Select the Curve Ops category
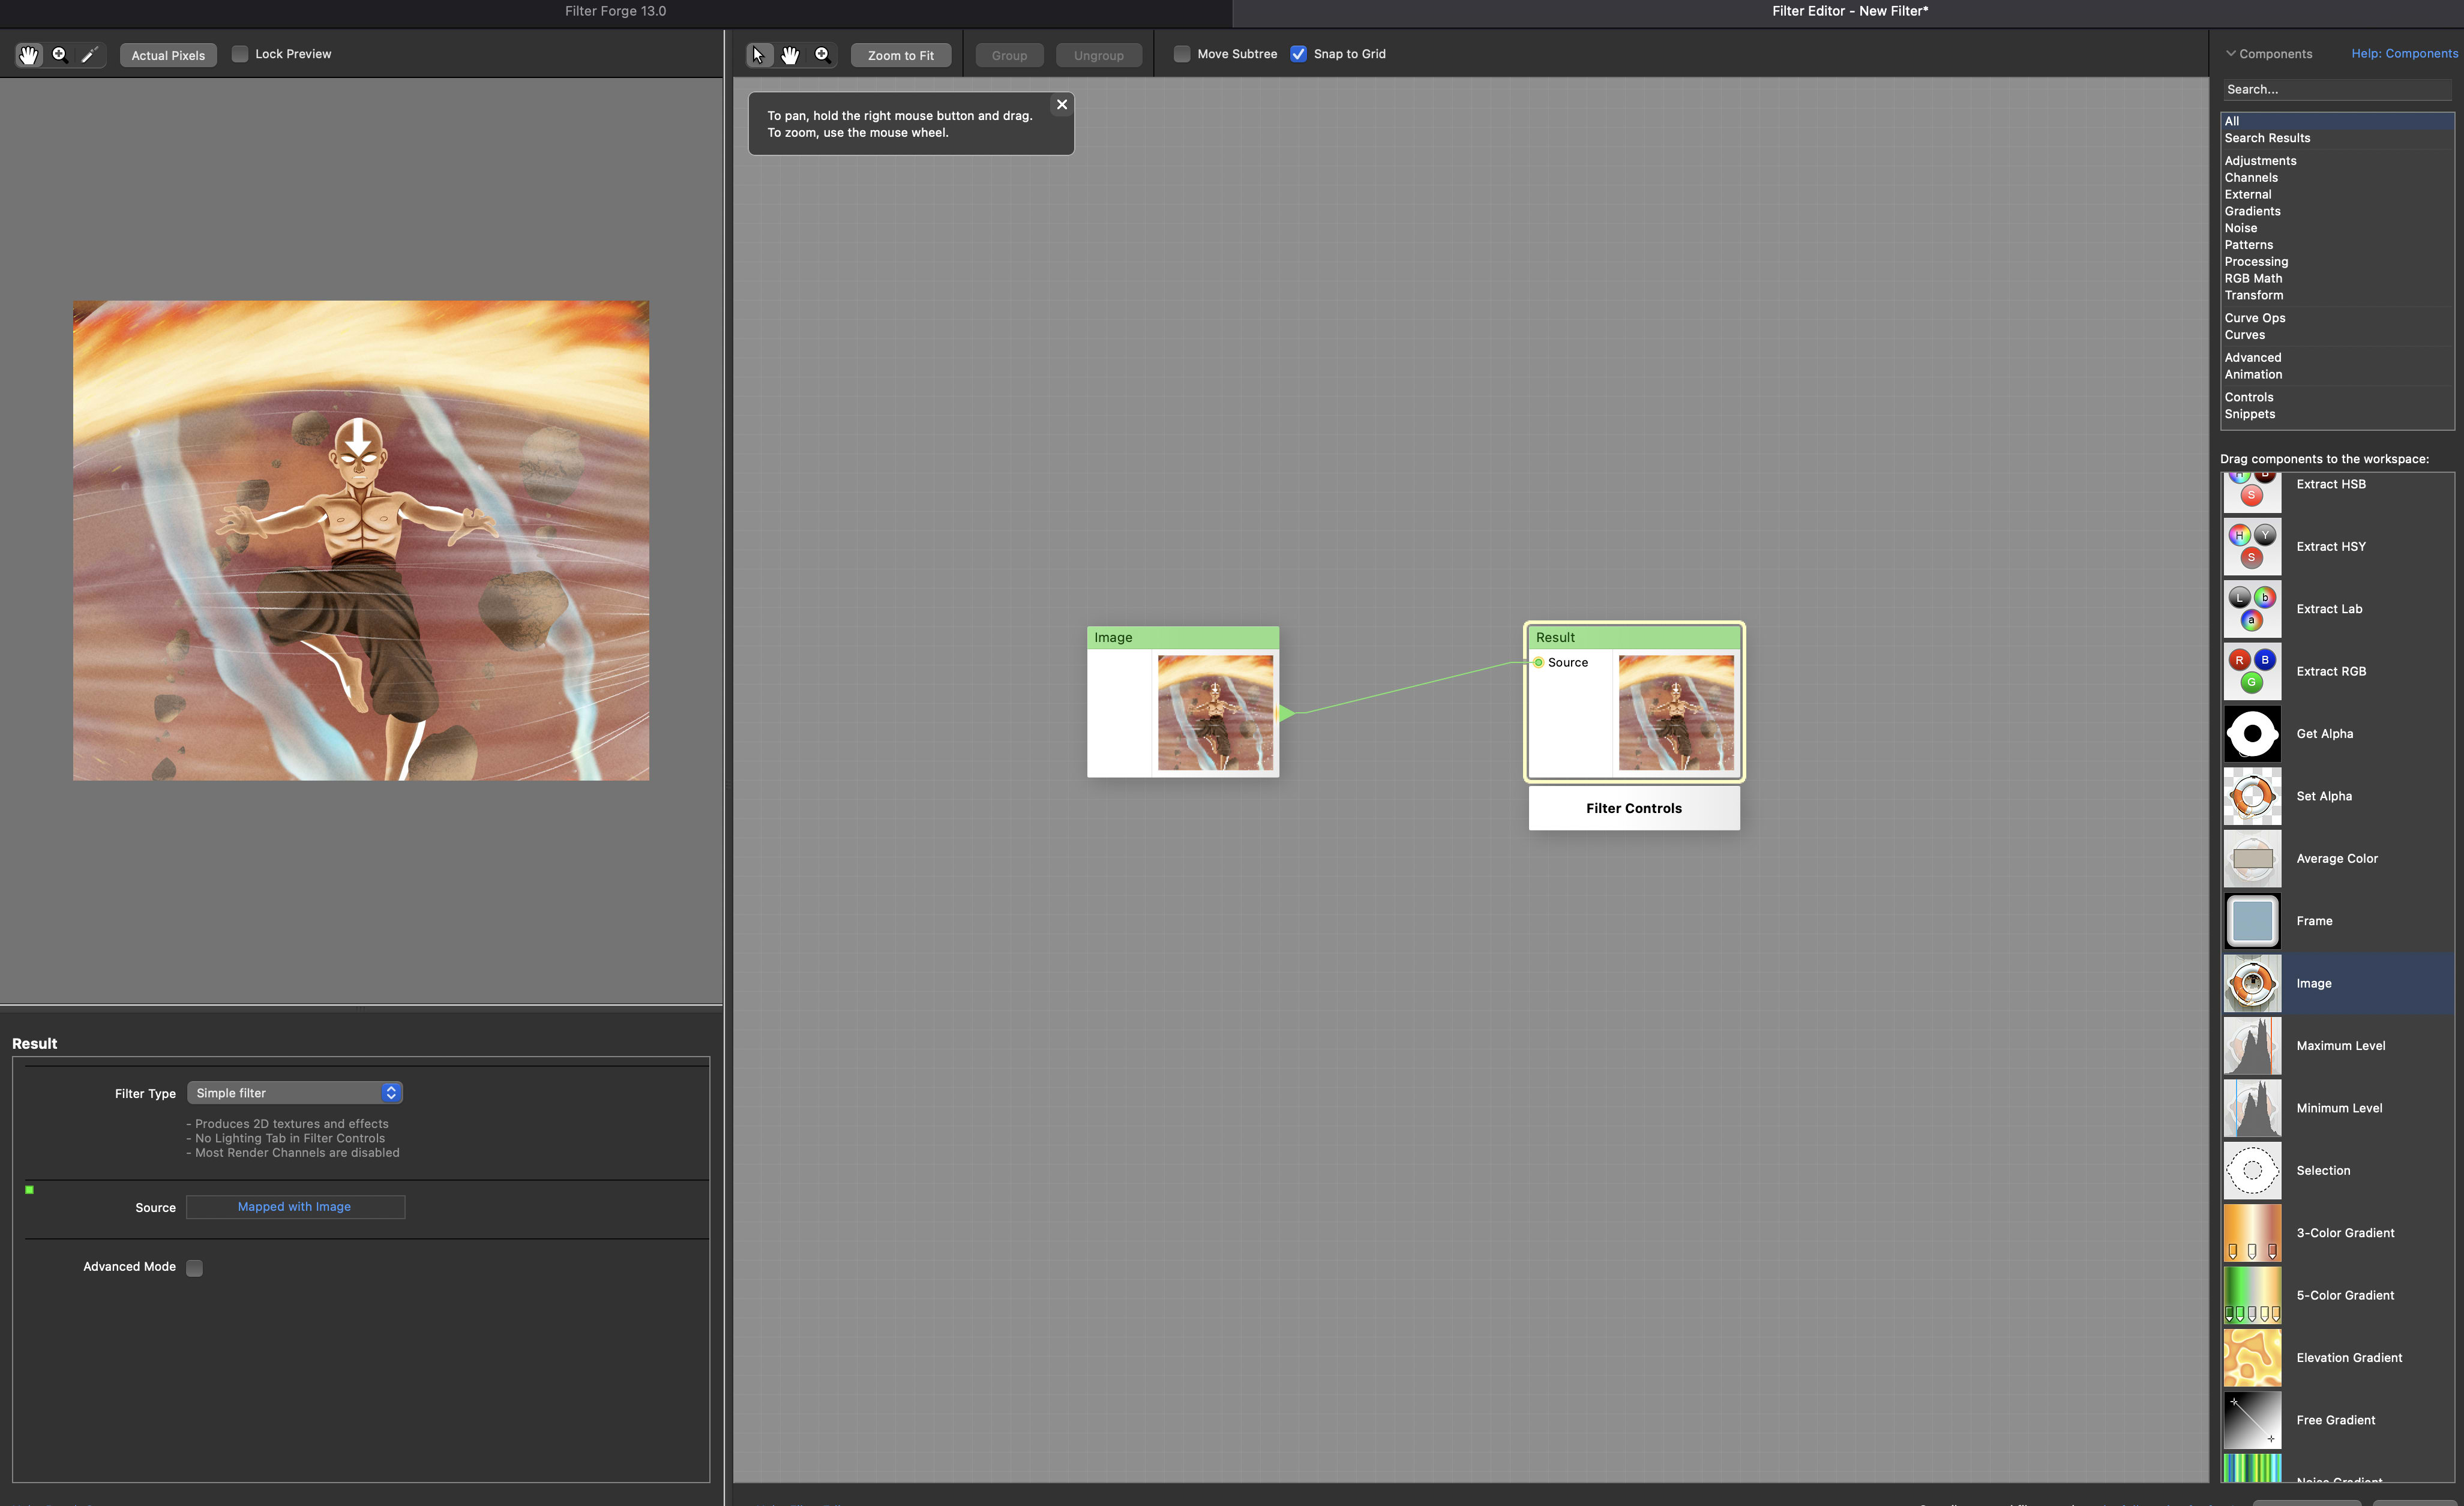 [2337, 318]
